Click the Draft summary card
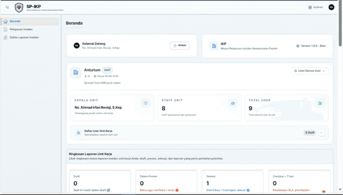The height and width of the screenshot is (195, 343). click(x=100, y=182)
